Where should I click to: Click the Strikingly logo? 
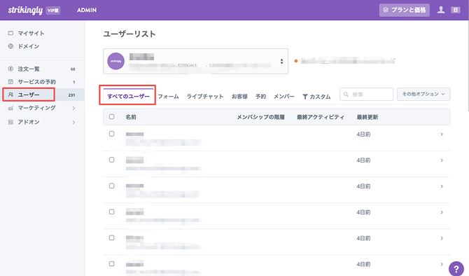[25, 10]
